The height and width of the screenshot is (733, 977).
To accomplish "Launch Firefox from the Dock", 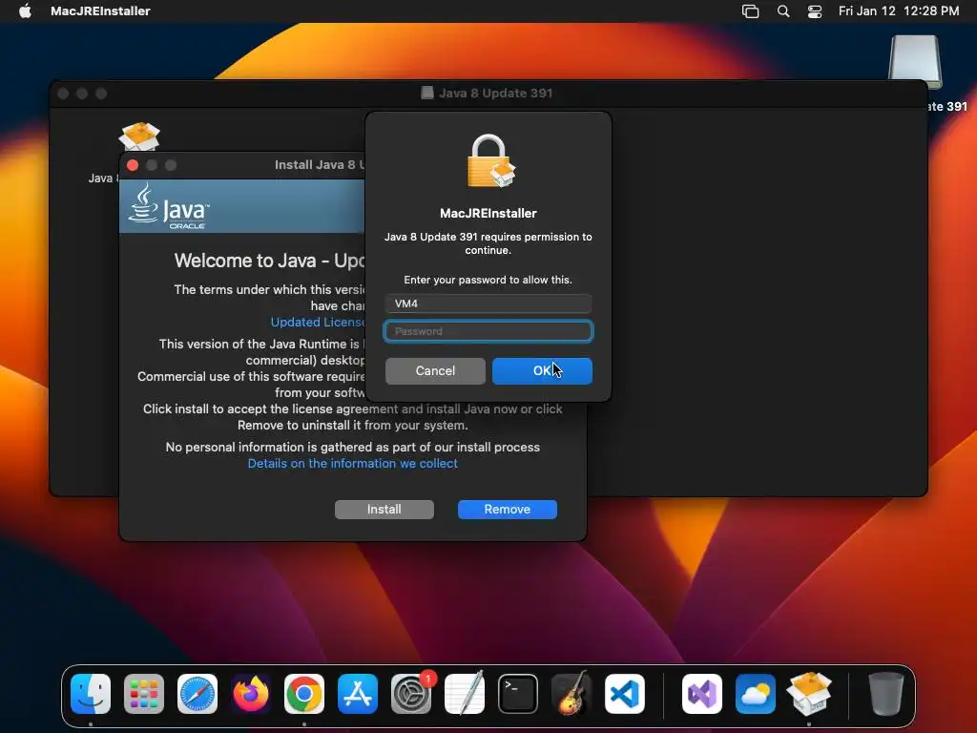I will (x=251, y=694).
